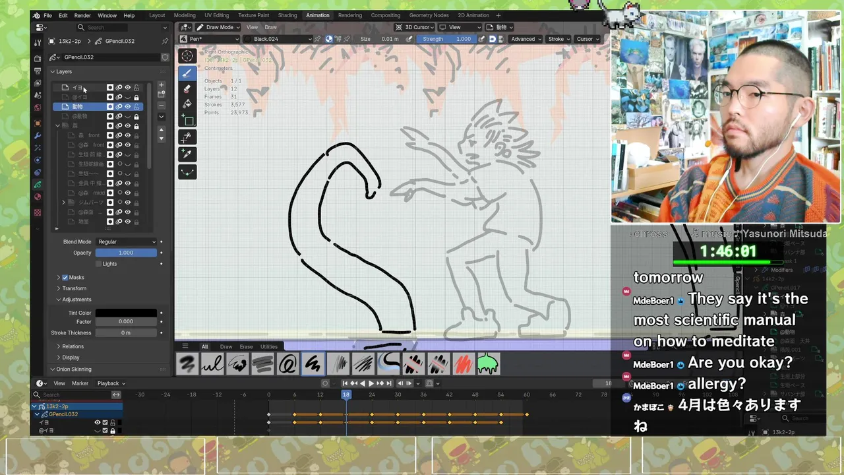This screenshot has width=844, height=475.
Task: Open the Black.024 material dropdown
Action: (278, 39)
